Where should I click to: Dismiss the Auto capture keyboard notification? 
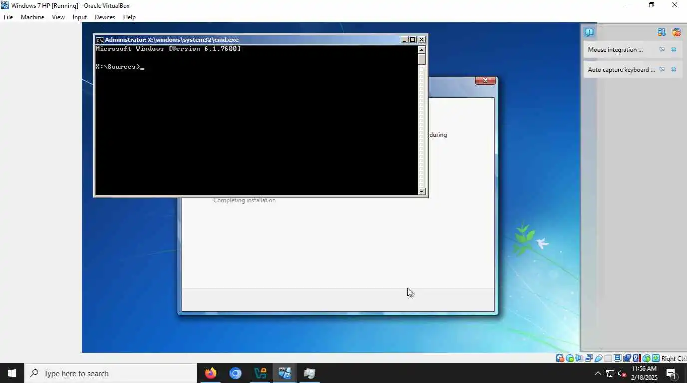coord(674,69)
